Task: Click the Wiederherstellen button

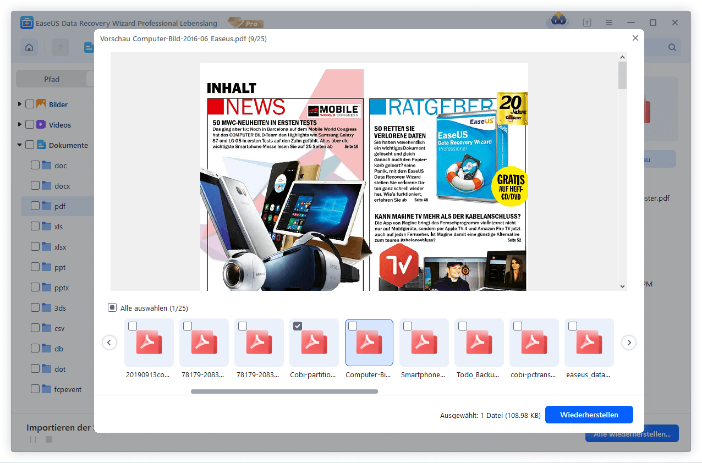Action: pos(589,415)
